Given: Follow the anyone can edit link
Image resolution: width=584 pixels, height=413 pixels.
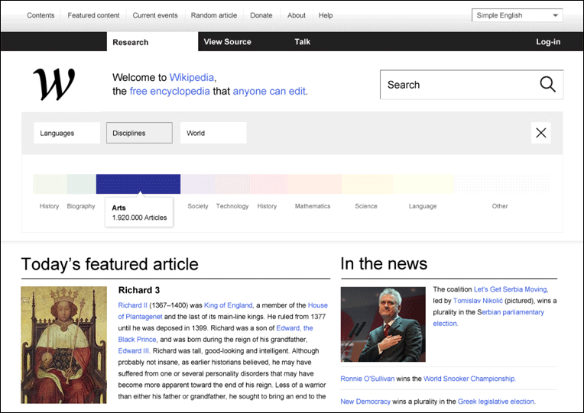Looking at the screenshot, I should tap(269, 91).
